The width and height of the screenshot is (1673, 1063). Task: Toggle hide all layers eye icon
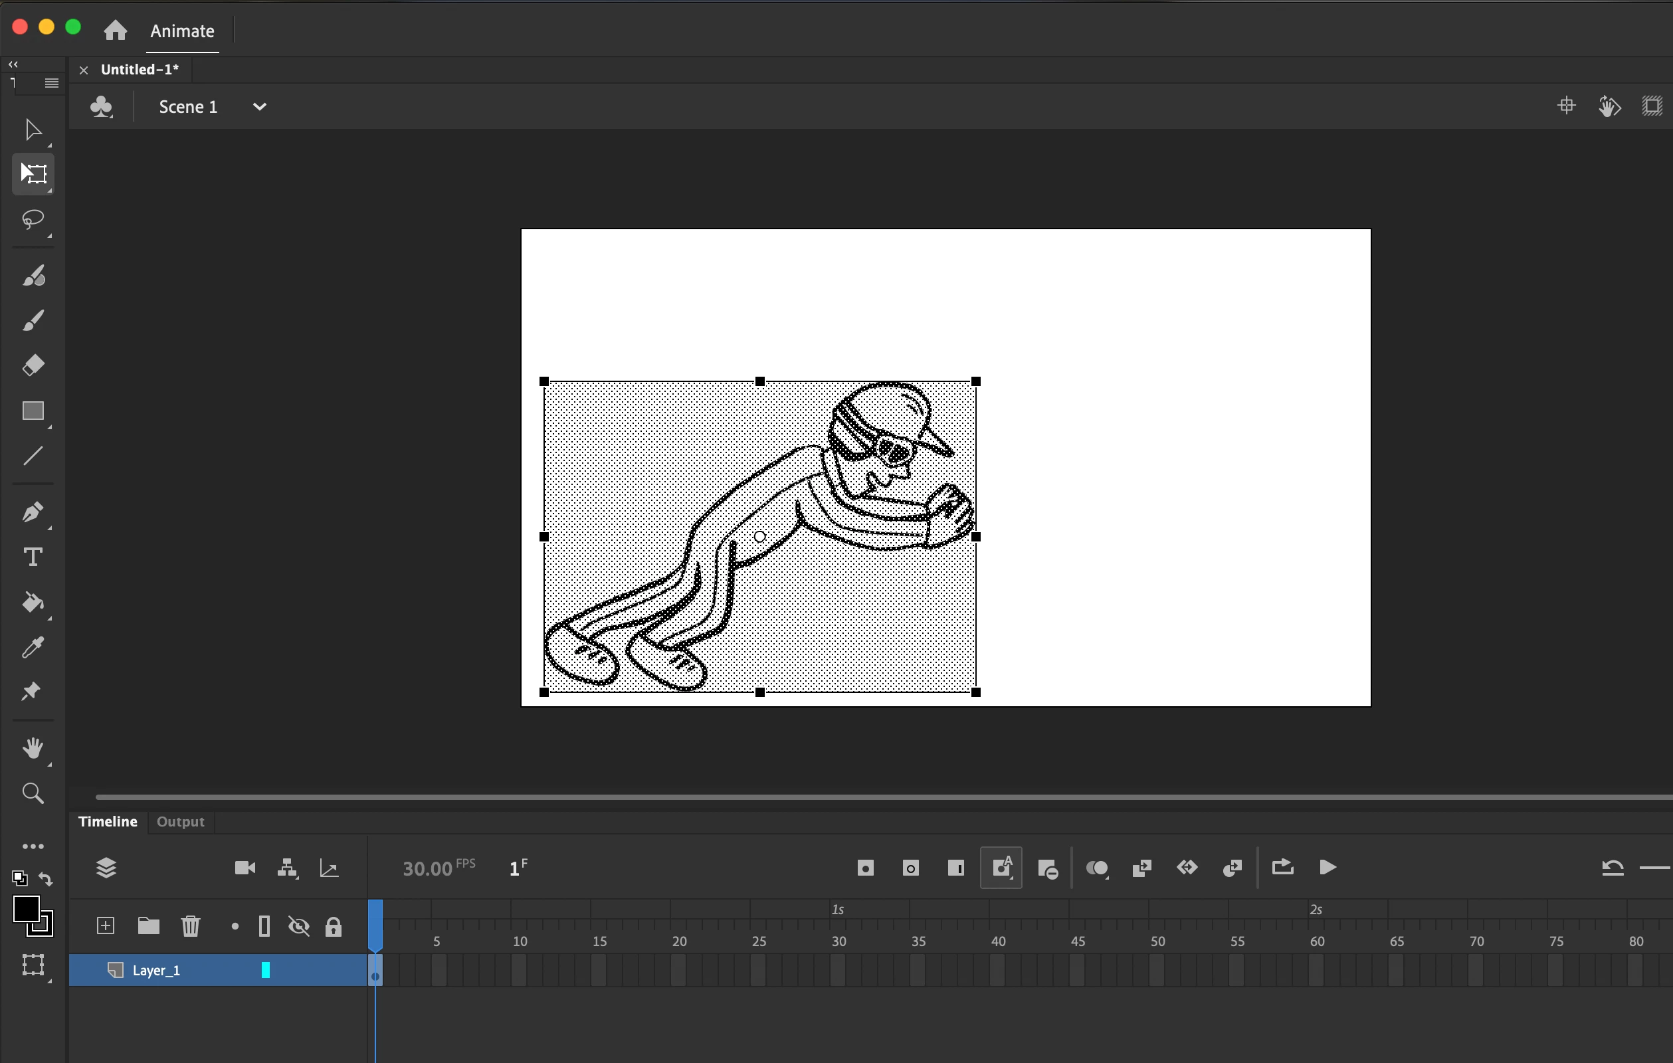[x=299, y=926]
